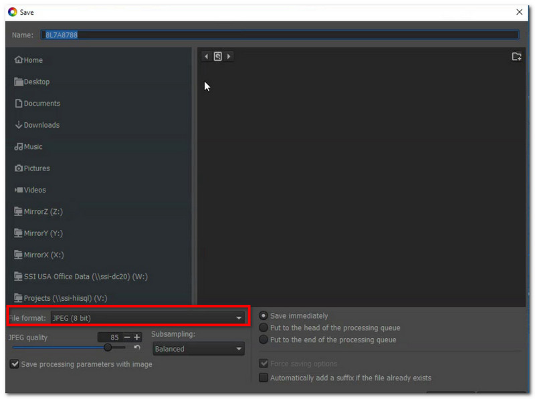The height and width of the screenshot is (399, 535).
Task: Click the previous path arrow icon
Action: coord(206,57)
